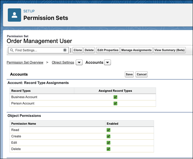This screenshot has width=193, height=159.
Task: Cancel the Accounts edits
Action: 142,74
